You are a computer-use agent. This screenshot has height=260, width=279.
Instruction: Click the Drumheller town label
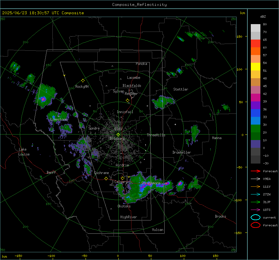pyautogui.click(x=182, y=152)
